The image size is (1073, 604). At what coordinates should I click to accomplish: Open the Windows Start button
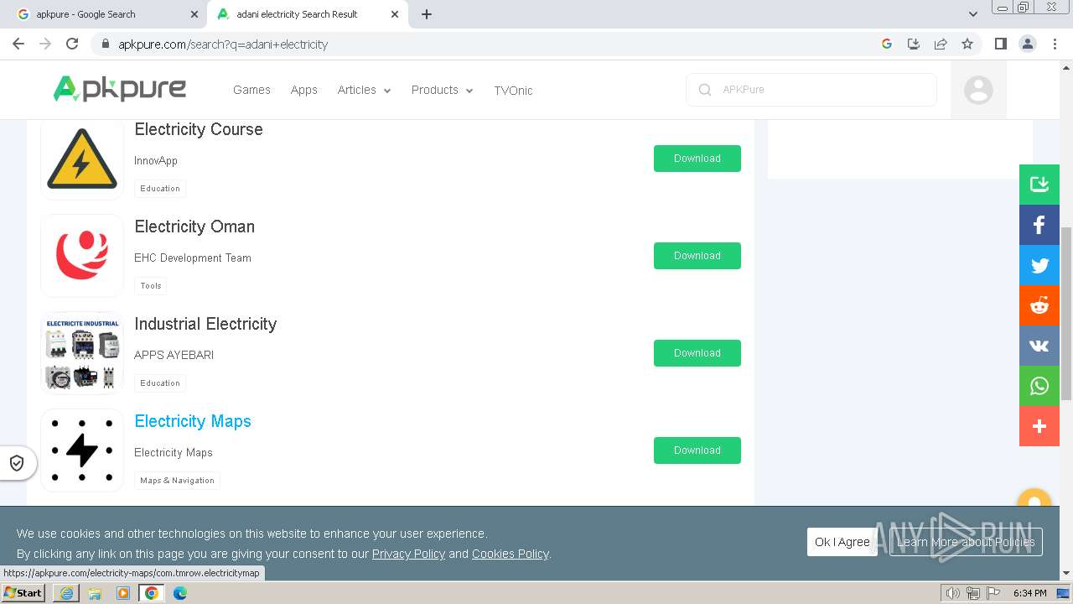(x=23, y=593)
